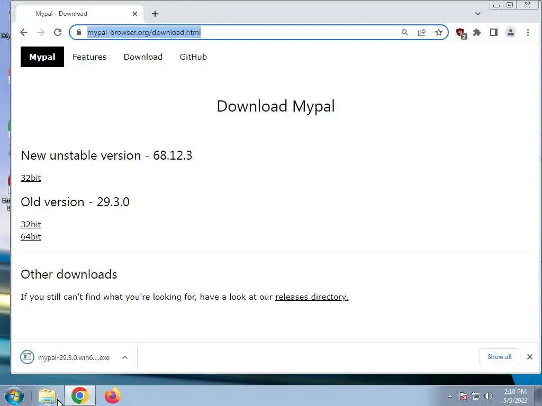Click the magnifier zoom icon in address bar
542x406 pixels.
point(405,32)
